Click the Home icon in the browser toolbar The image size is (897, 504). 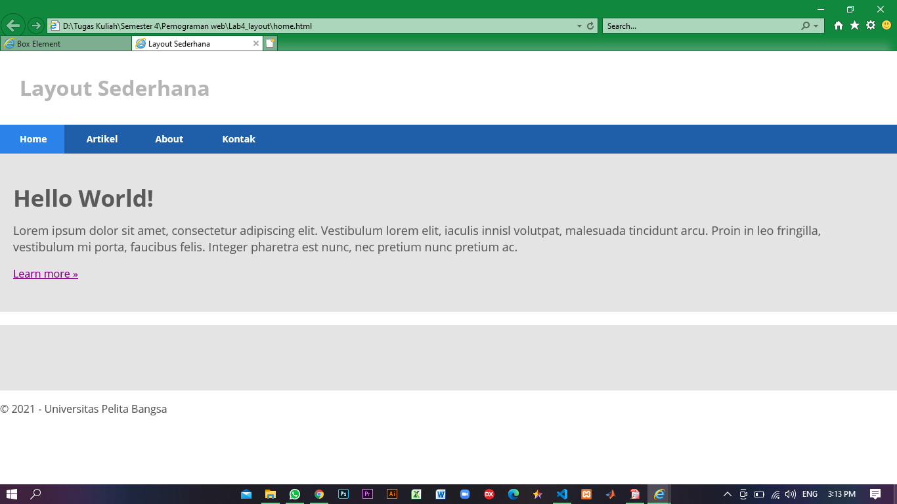click(839, 26)
